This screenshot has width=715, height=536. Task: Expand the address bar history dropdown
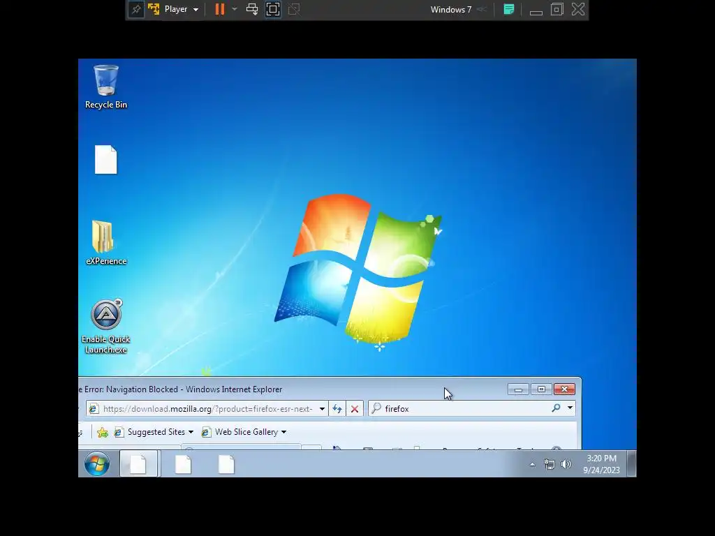coord(322,409)
